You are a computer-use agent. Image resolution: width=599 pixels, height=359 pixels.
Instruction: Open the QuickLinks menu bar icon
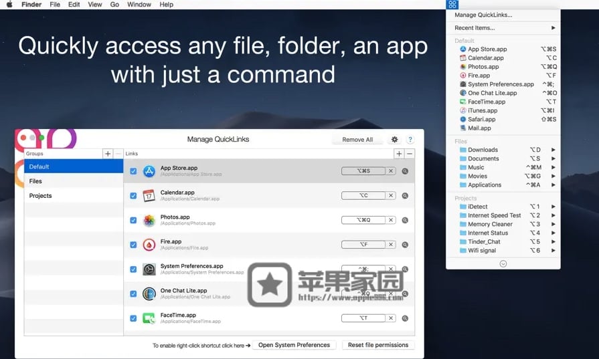[452, 5]
